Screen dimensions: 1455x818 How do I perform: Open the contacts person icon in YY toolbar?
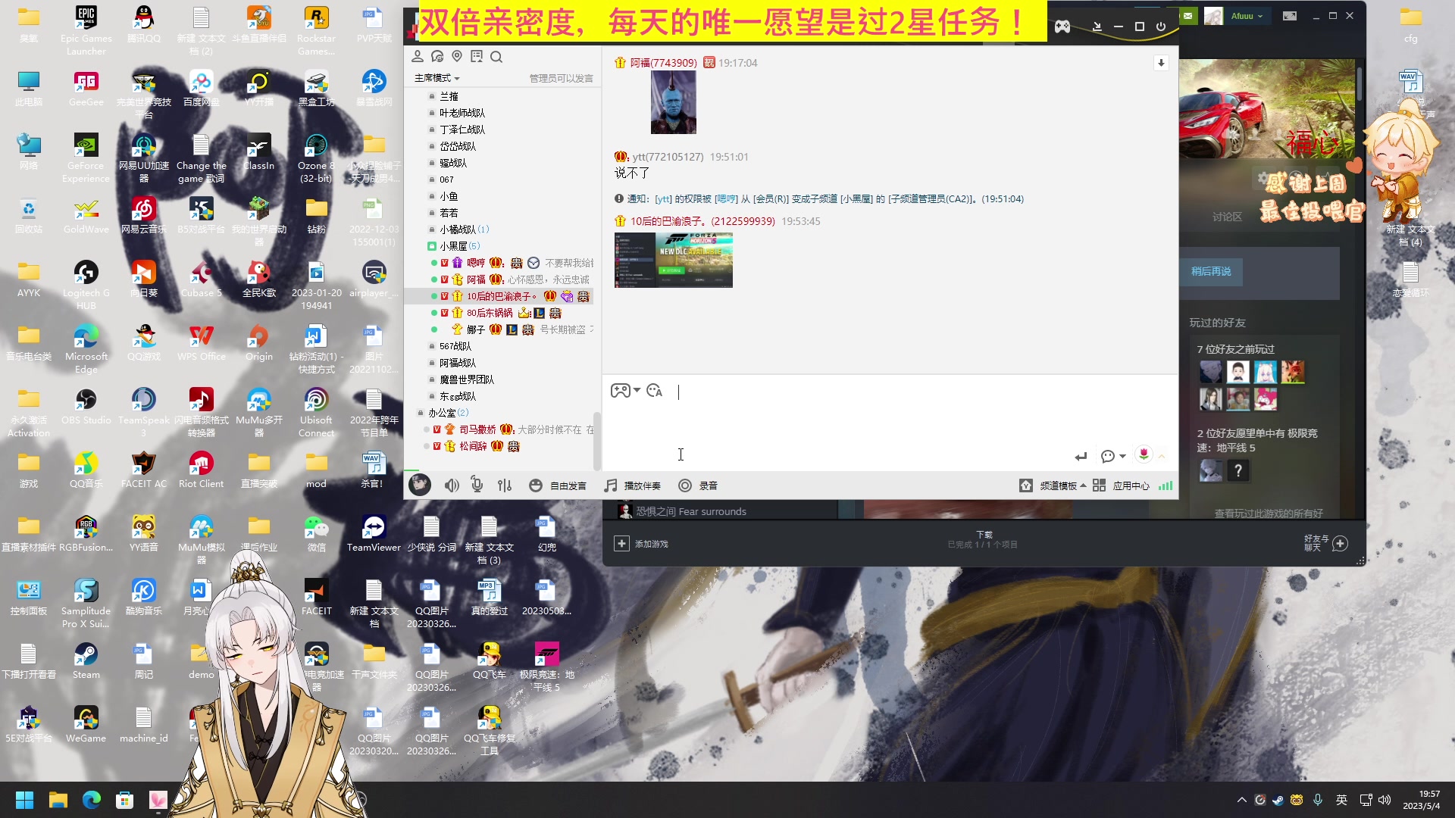pos(418,56)
